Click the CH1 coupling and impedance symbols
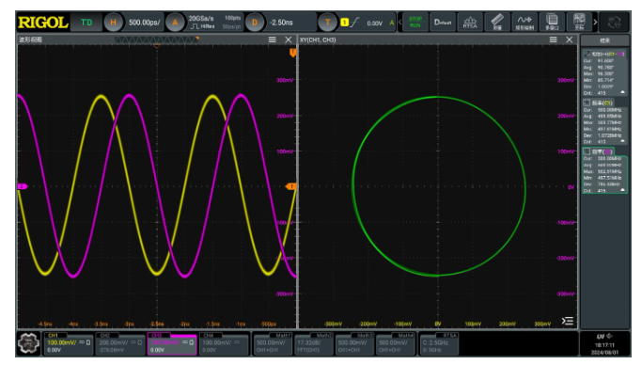Viewport: 642px width, 365px height. point(85,342)
